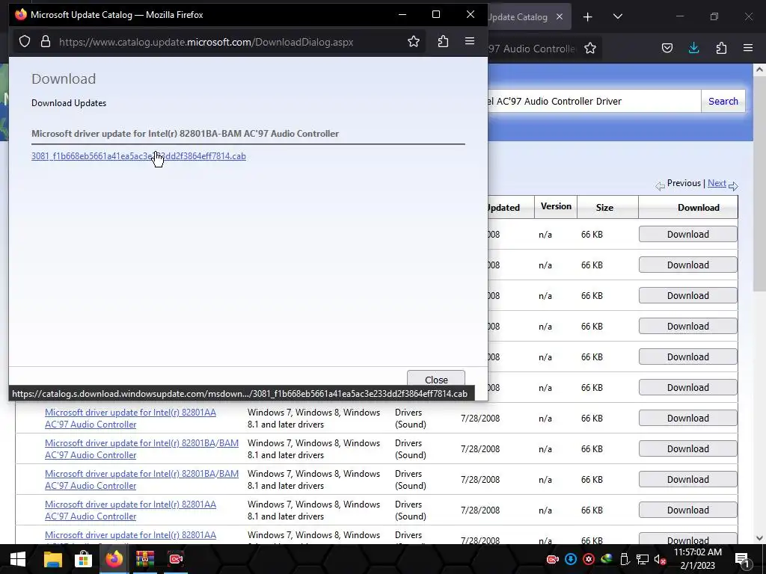Open the taskbar clock and date

click(x=698, y=559)
